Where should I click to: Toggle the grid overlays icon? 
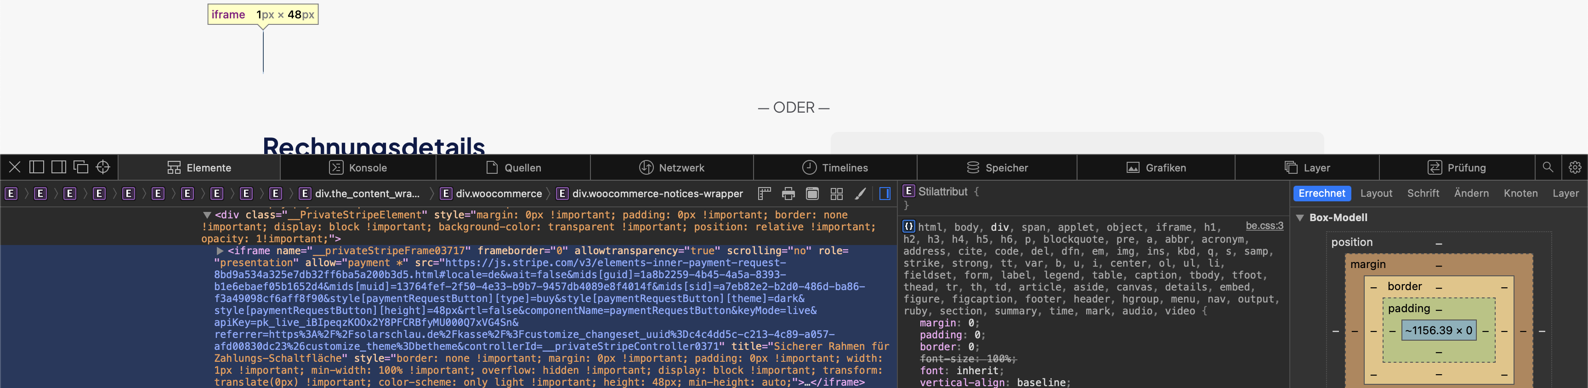pos(837,194)
